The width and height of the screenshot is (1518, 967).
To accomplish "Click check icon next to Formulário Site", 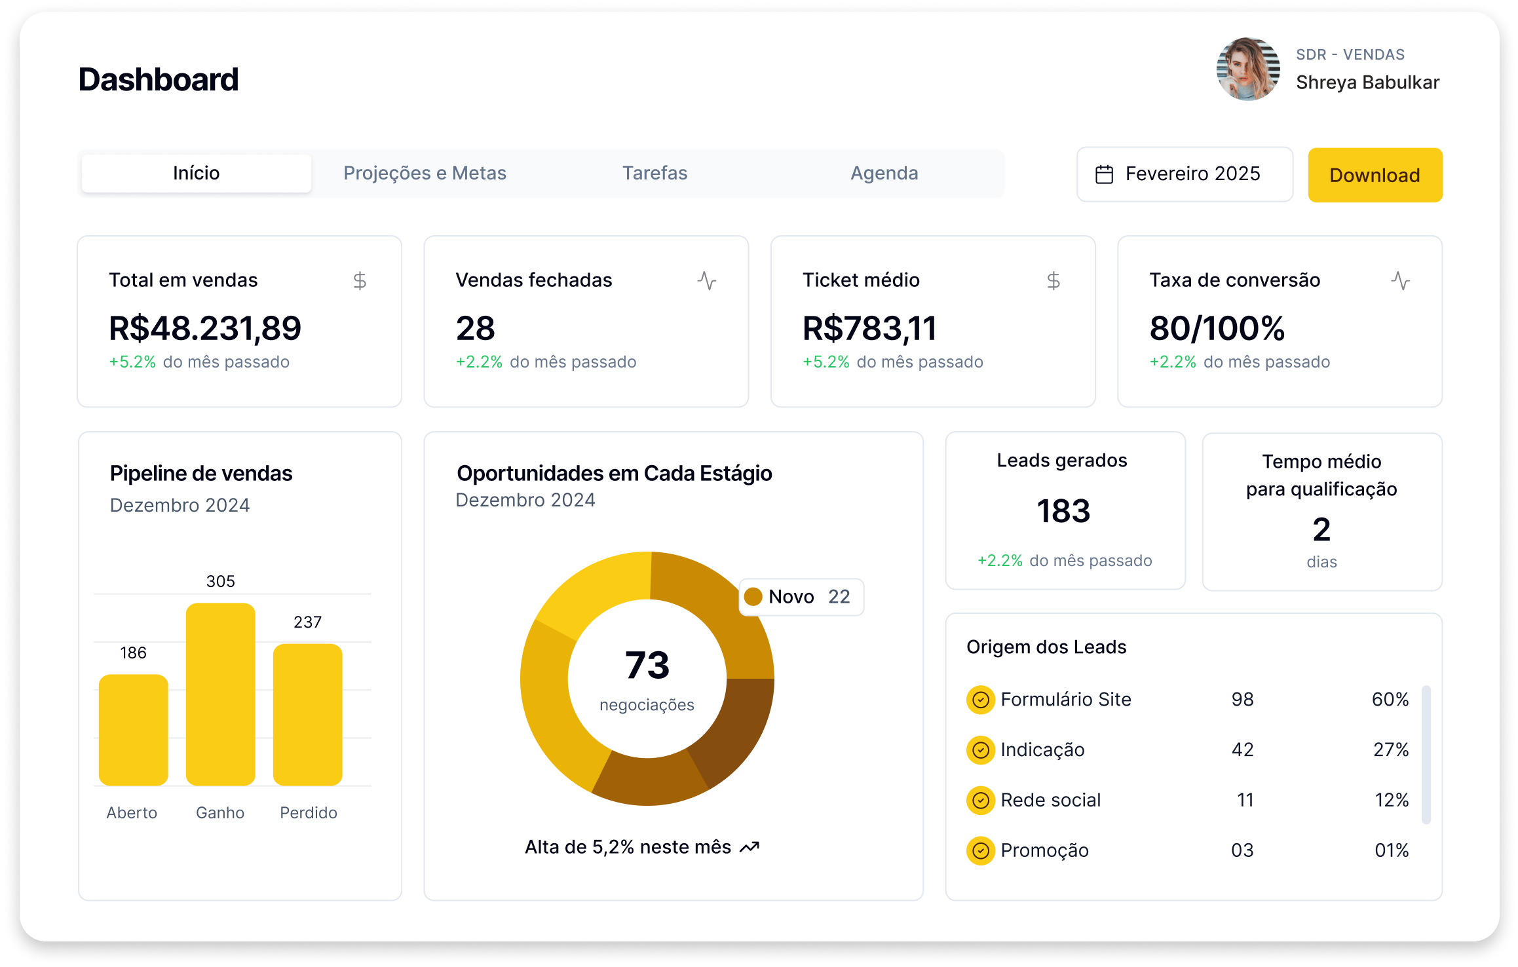I will point(980,700).
